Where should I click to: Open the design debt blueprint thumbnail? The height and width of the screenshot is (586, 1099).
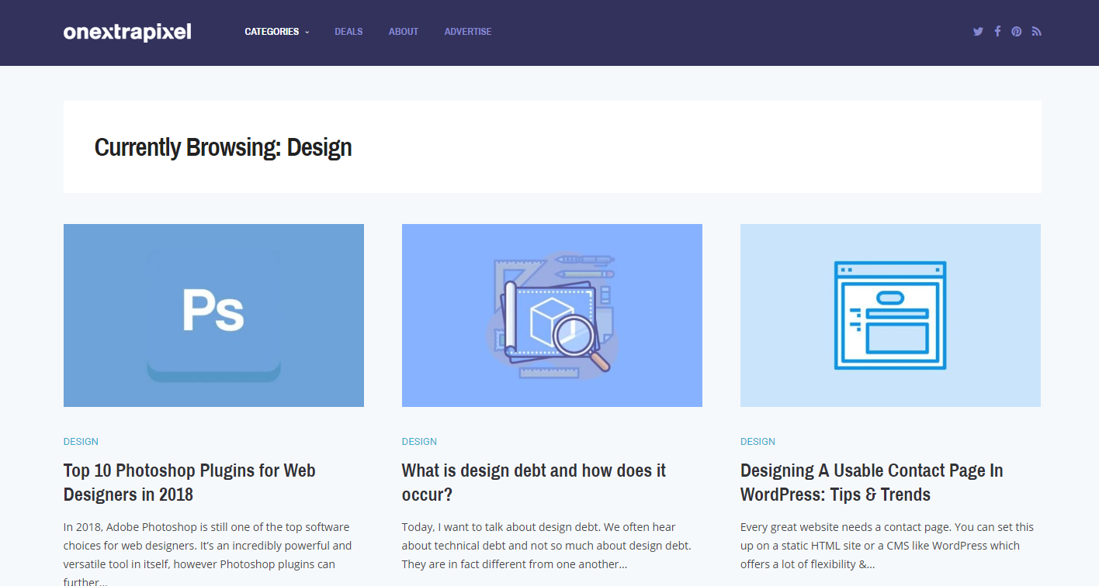point(552,315)
